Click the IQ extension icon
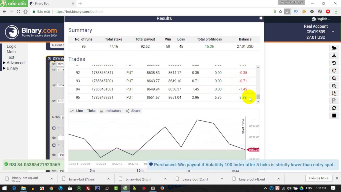This screenshot has height=192, width=341. [x=296, y=11]
